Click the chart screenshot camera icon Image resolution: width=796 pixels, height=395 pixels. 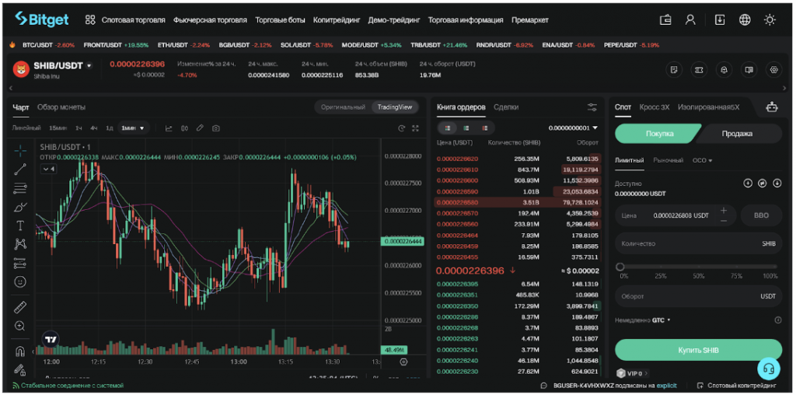(x=216, y=128)
